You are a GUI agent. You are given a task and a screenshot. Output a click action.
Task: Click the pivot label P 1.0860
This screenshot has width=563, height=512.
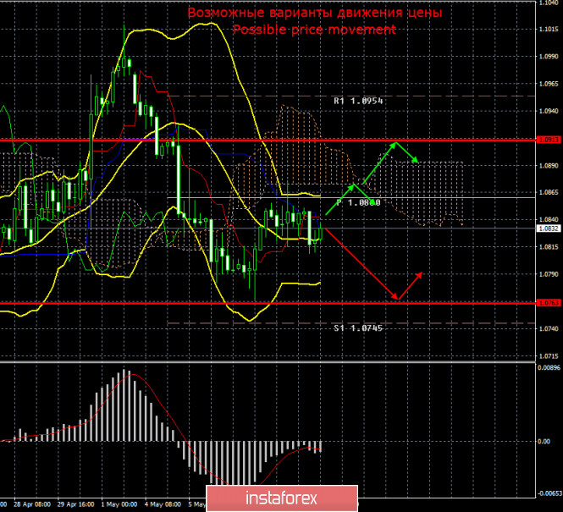tap(358, 203)
